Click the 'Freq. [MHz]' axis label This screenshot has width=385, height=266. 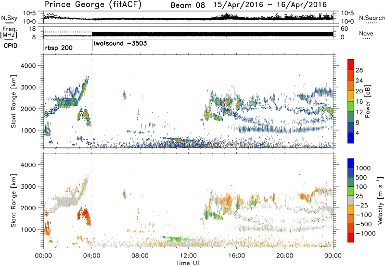9,33
